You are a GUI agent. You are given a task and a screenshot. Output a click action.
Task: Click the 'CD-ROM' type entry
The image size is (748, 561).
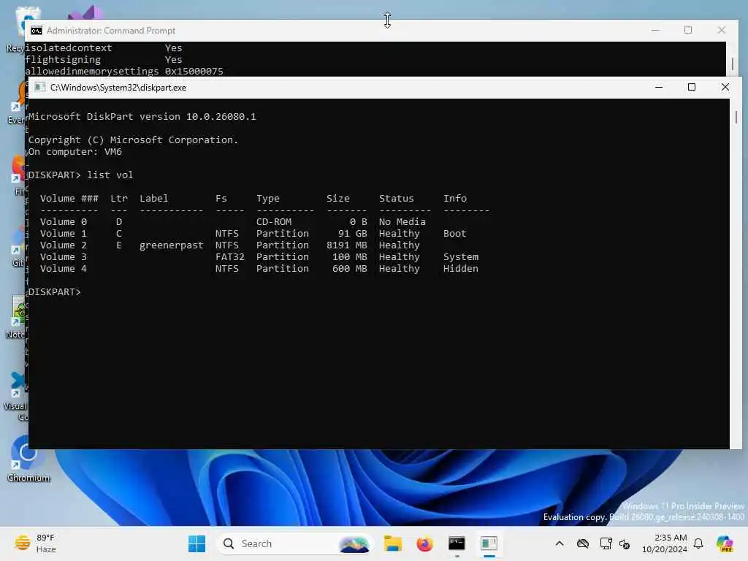tap(274, 222)
